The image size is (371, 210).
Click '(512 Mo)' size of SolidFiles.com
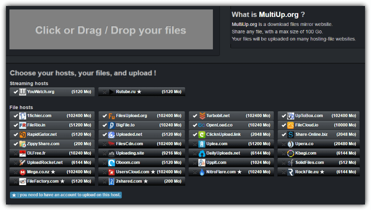coord(348,163)
